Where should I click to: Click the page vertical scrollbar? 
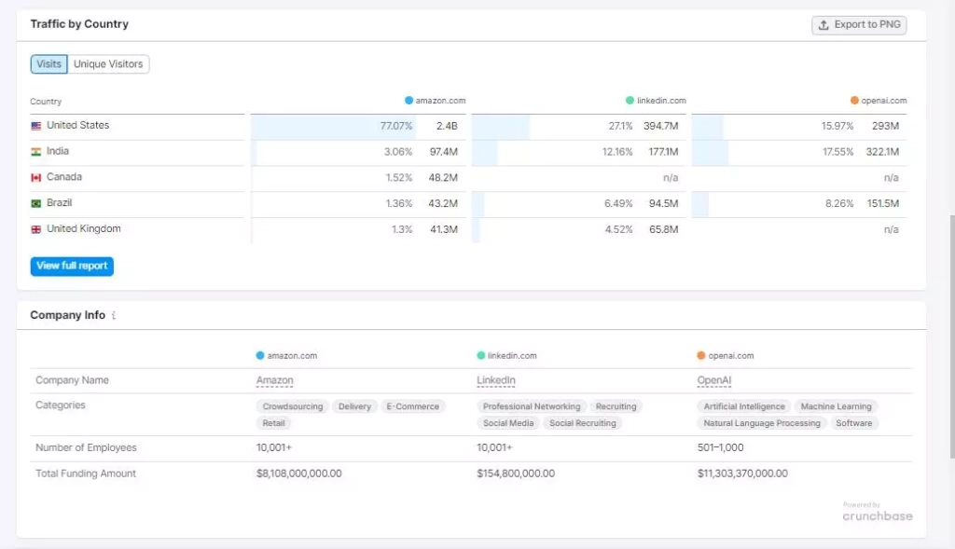click(952, 336)
